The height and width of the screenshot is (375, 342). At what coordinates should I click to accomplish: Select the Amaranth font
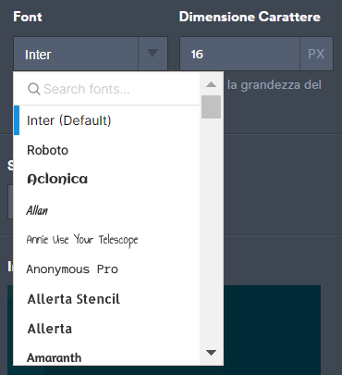(106, 357)
